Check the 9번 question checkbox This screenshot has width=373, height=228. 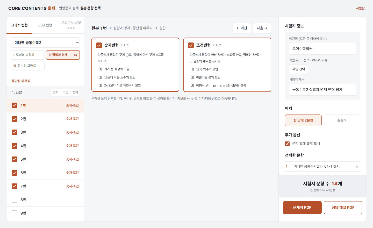(15, 213)
